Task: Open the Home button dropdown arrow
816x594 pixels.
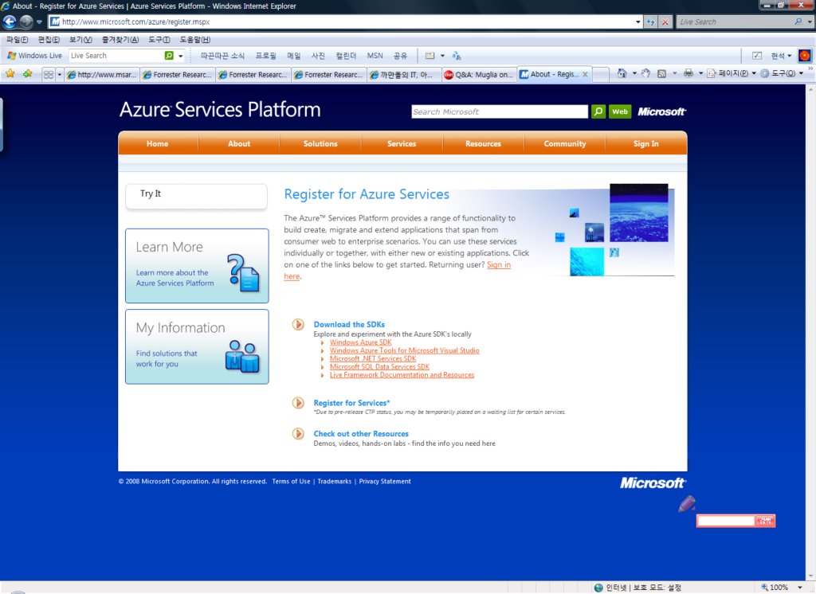Action: coord(634,74)
